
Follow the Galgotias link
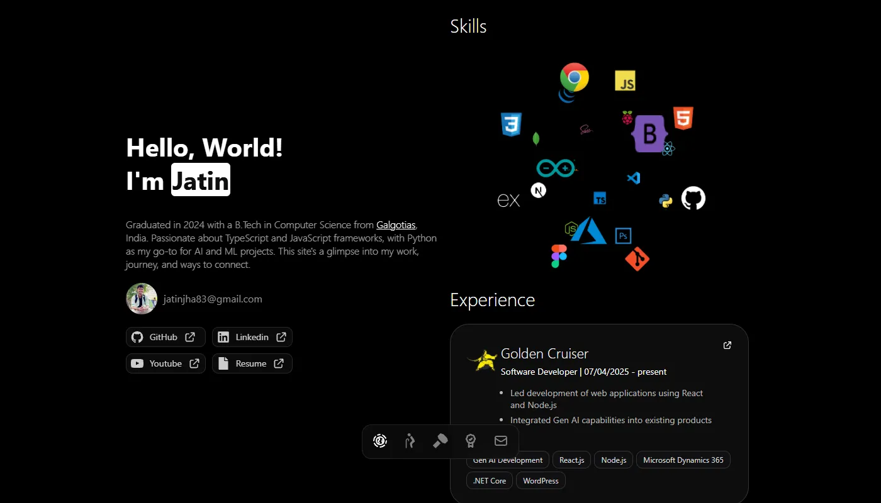pyautogui.click(x=396, y=224)
